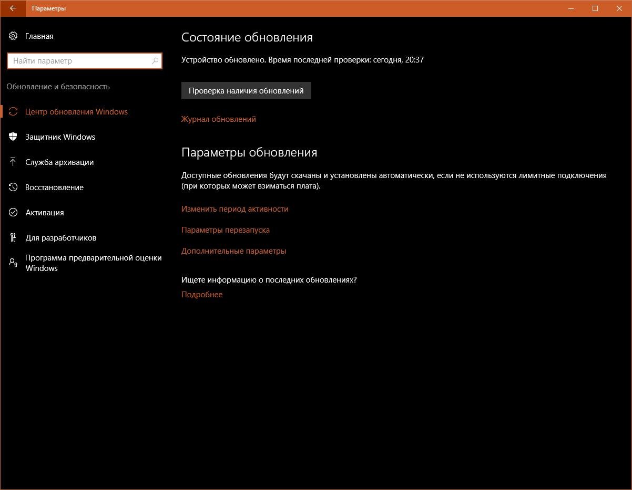Maximize the Параметры window
The image size is (632, 490).
pyautogui.click(x=595, y=8)
